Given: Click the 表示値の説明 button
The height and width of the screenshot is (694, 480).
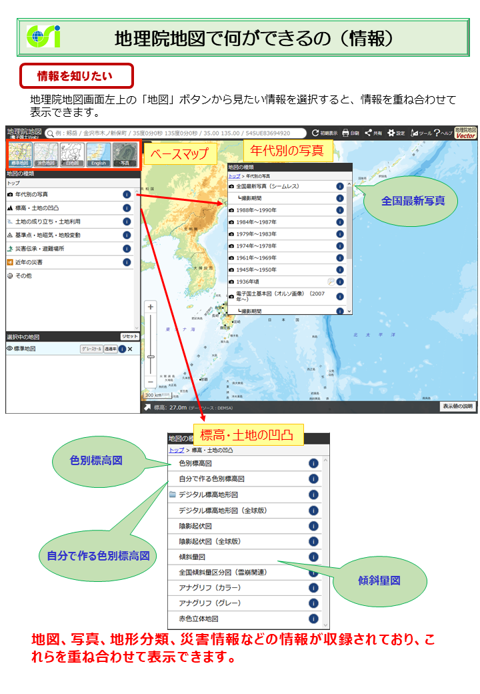Looking at the screenshot, I should click(457, 406).
